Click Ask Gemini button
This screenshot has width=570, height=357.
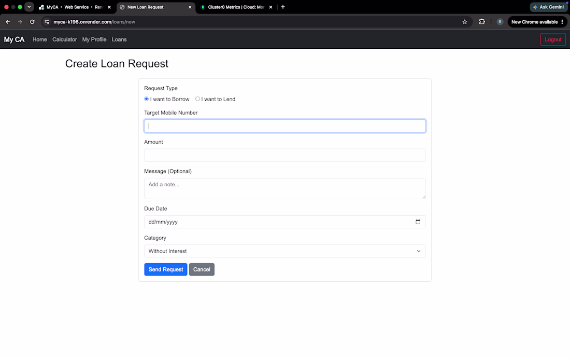(548, 7)
